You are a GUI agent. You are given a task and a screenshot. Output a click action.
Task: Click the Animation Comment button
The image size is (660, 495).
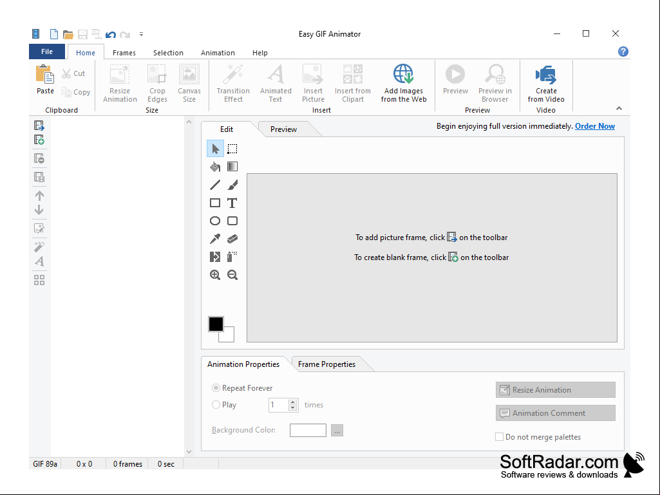pyautogui.click(x=556, y=413)
